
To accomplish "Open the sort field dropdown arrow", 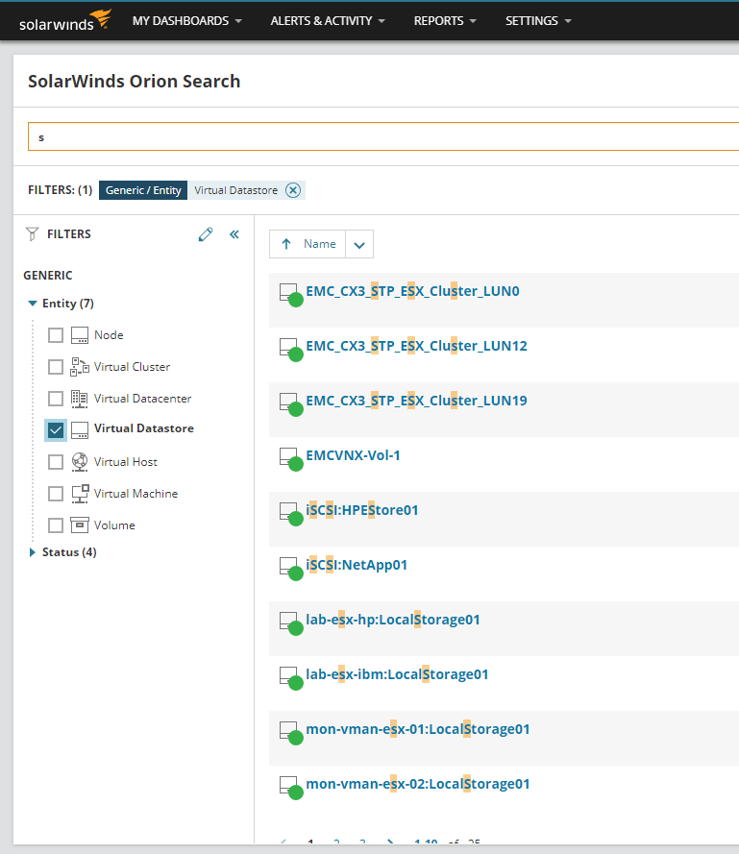I will tap(359, 244).
